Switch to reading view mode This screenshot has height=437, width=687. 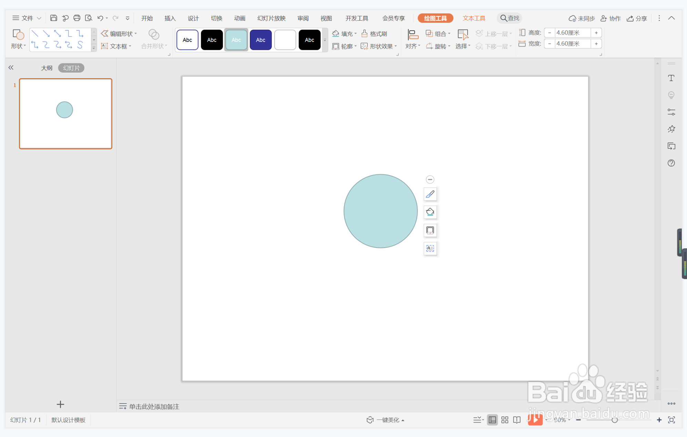coord(517,420)
